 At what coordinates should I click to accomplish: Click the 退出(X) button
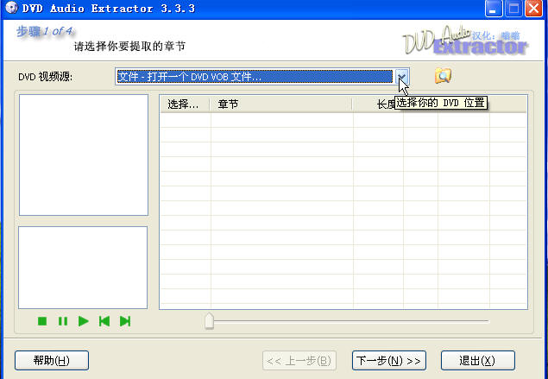tap(478, 360)
